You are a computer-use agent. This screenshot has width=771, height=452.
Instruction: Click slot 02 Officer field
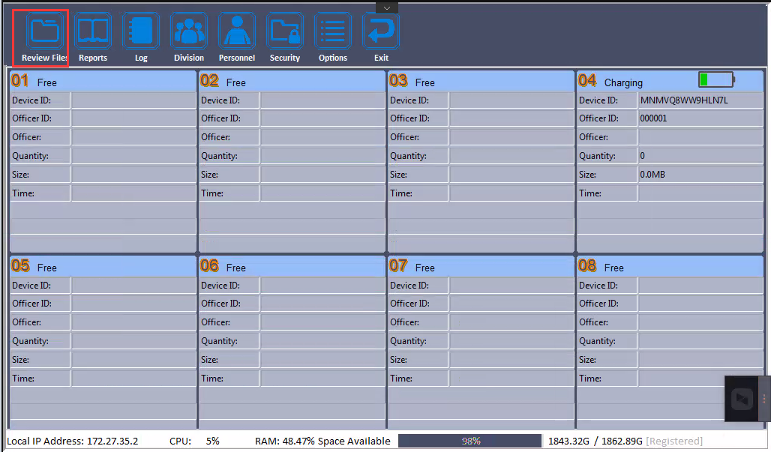click(322, 137)
